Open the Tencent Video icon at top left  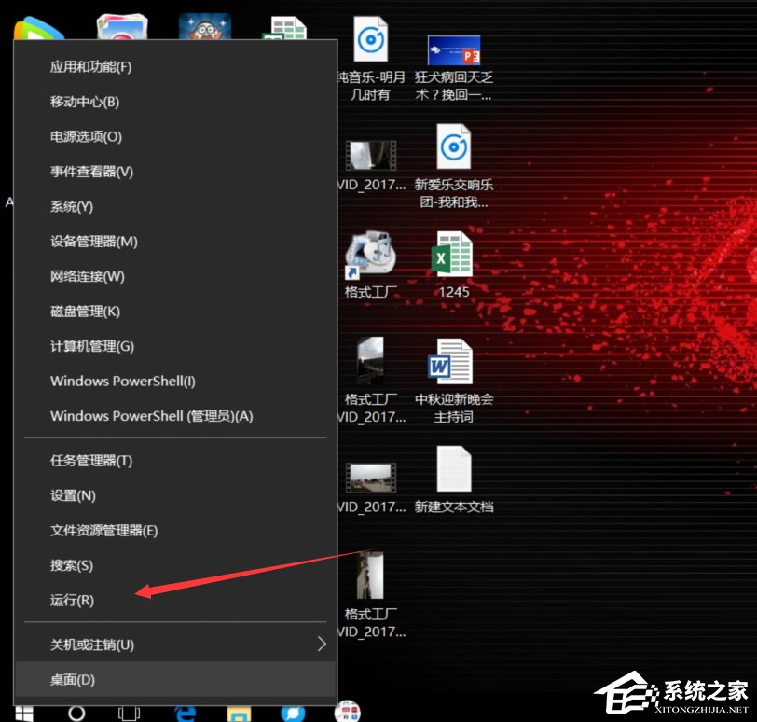[x=37, y=23]
